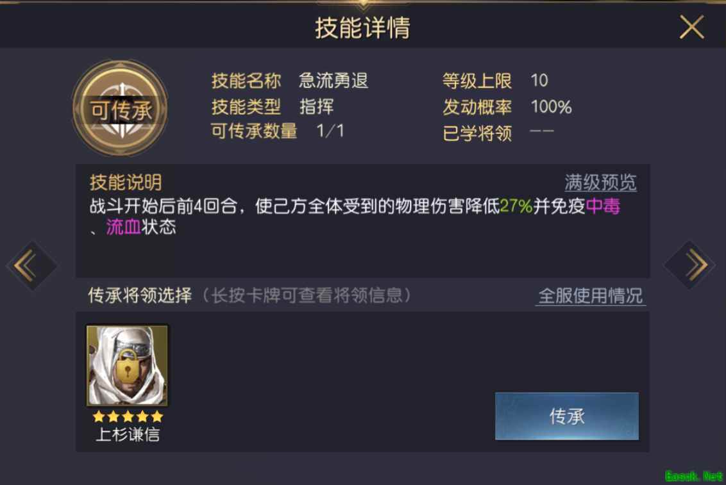Open the 满级预览 max level preview
The height and width of the screenshot is (485, 726).
[x=600, y=183]
